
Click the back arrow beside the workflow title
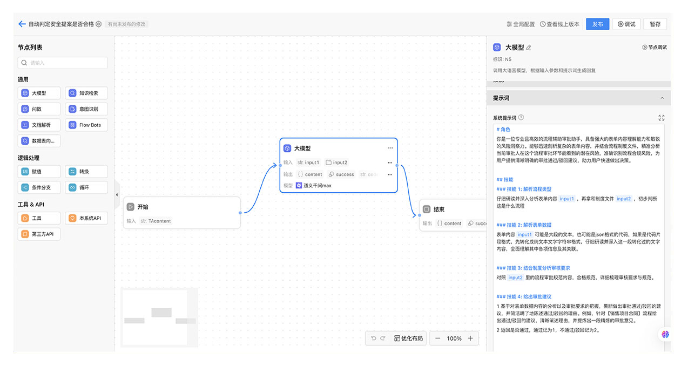coord(22,24)
